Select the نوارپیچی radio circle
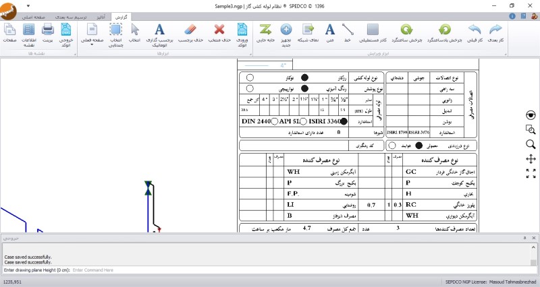The height and width of the screenshot is (287, 540). pos(250,89)
